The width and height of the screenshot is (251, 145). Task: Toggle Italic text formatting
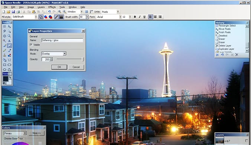tap(140, 17)
